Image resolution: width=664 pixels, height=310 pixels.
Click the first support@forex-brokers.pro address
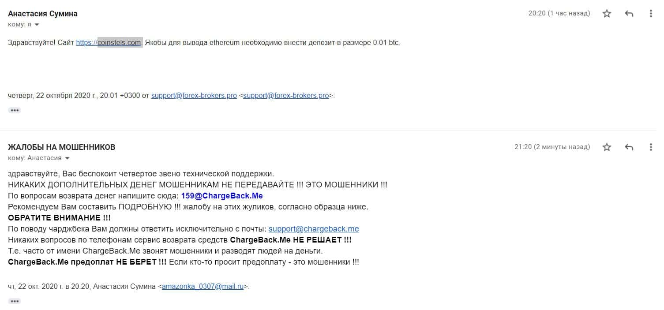pyautogui.click(x=194, y=95)
